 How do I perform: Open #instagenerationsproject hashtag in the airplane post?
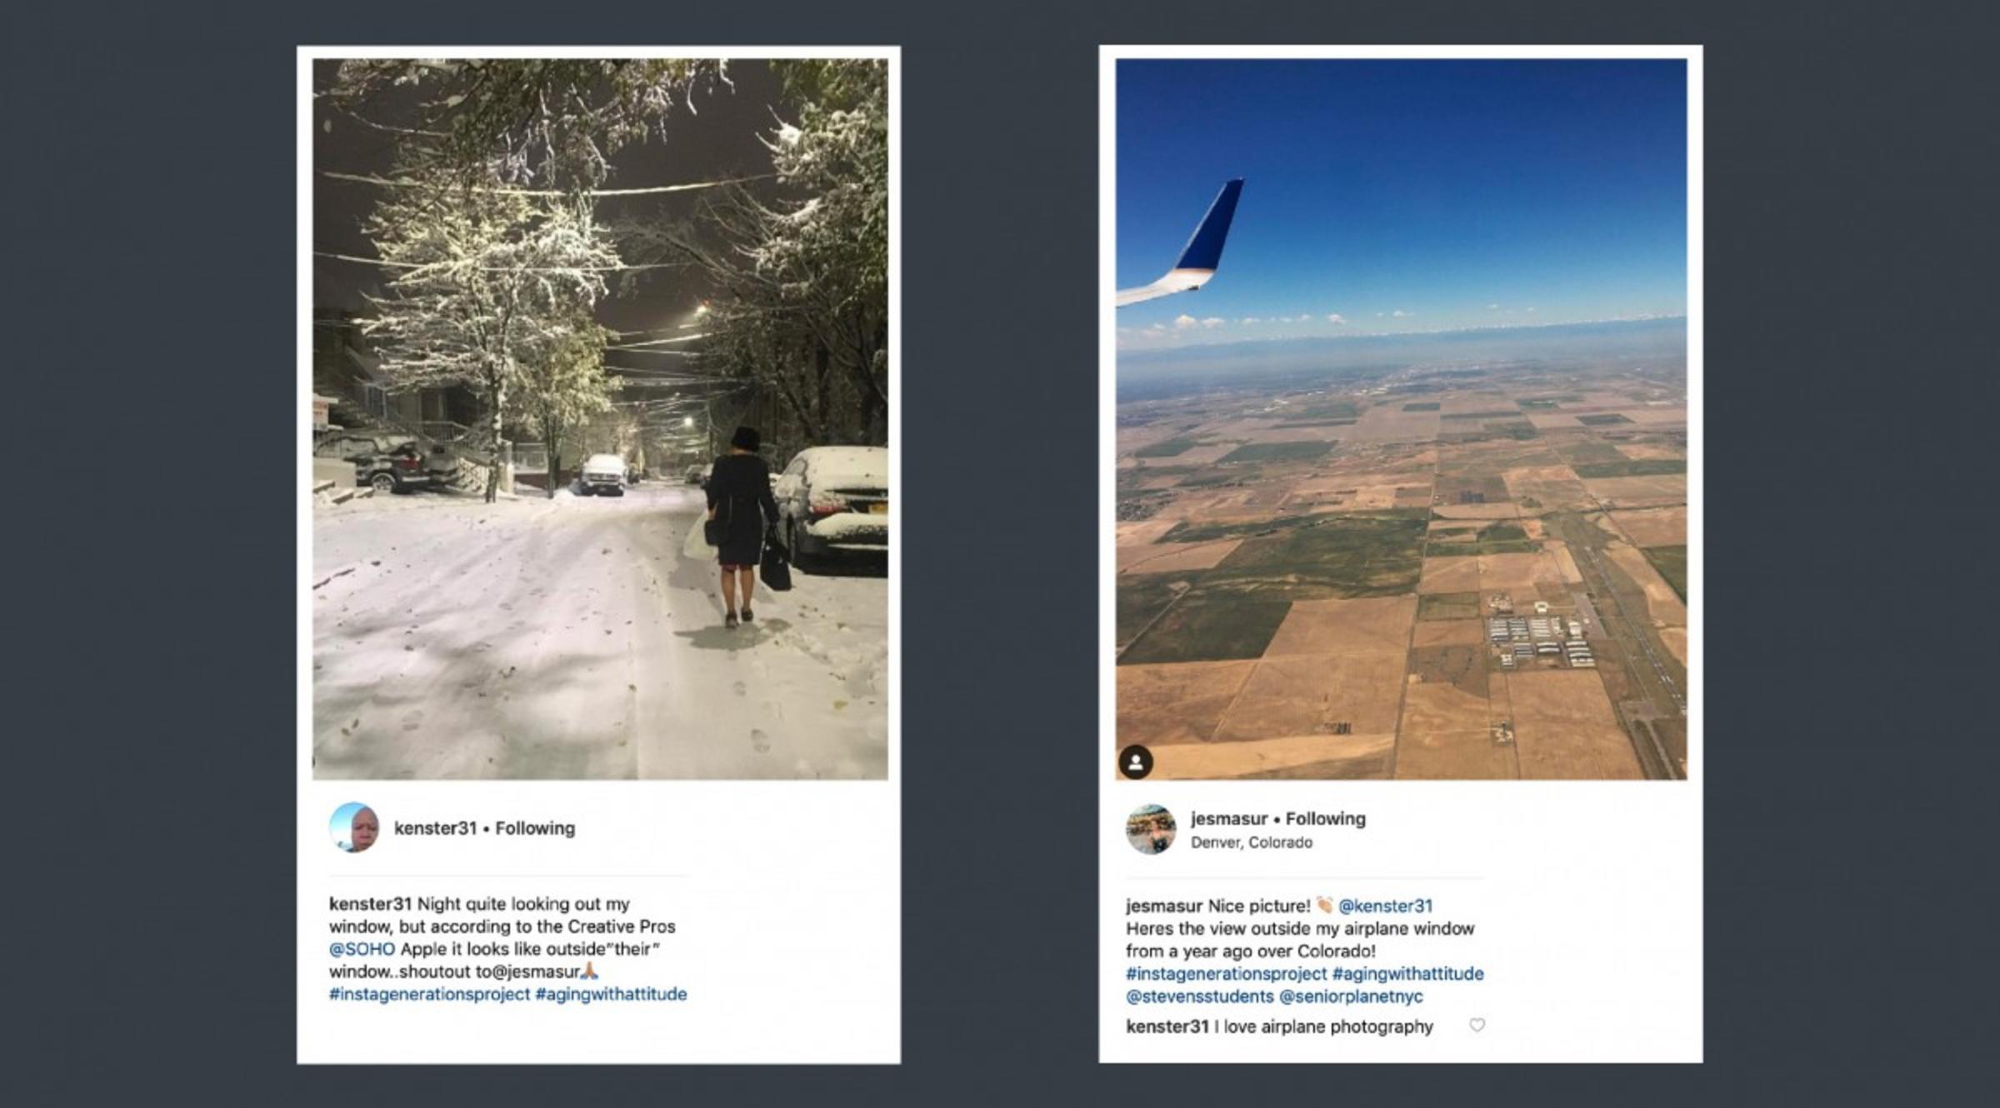(x=1226, y=973)
